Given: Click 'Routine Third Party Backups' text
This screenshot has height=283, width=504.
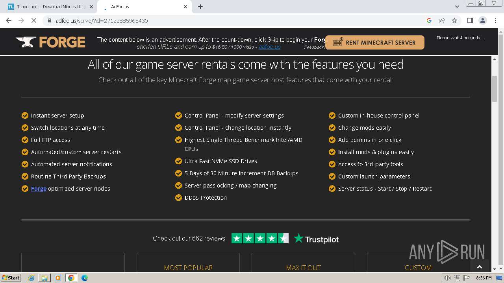Looking at the screenshot, I should (69, 176).
